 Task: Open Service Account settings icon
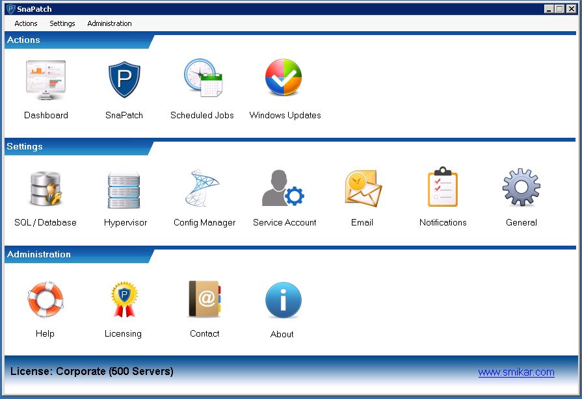pos(283,188)
